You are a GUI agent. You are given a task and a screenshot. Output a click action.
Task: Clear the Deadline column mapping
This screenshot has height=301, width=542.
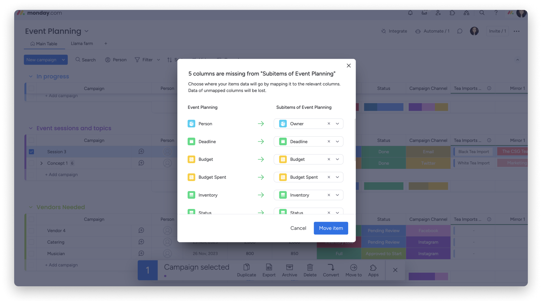point(329,142)
